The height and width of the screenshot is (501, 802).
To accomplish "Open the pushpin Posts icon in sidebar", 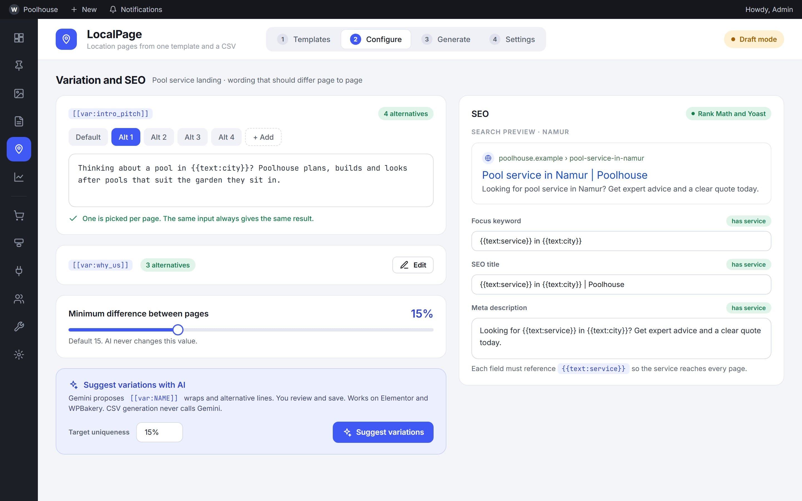I will 19,66.
